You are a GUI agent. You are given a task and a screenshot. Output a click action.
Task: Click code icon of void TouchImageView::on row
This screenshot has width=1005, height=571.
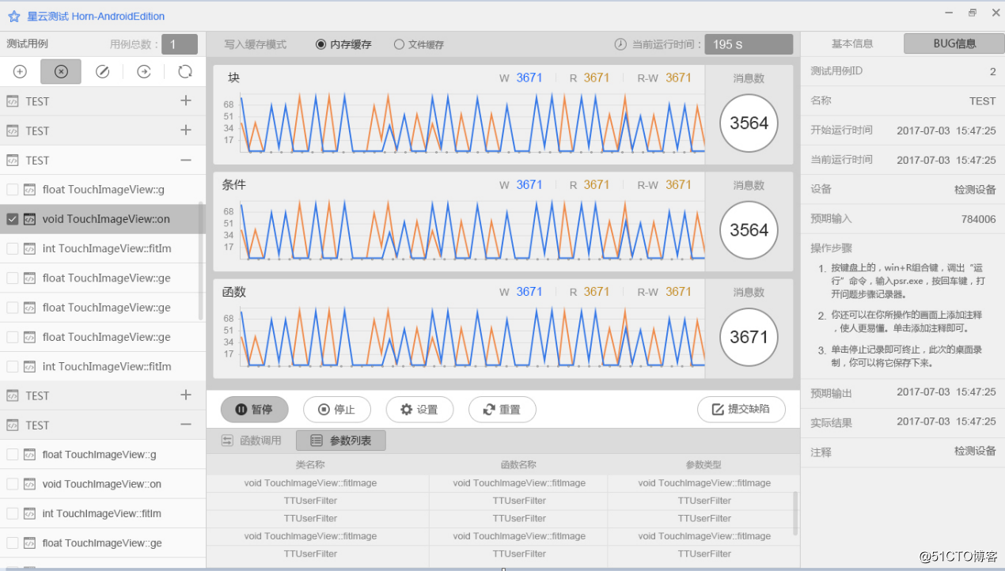29,219
